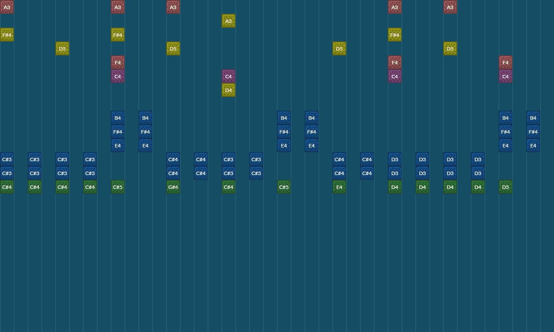The height and width of the screenshot is (332, 554).
Task: Pick the green D5 note block
Action: coord(506,187)
